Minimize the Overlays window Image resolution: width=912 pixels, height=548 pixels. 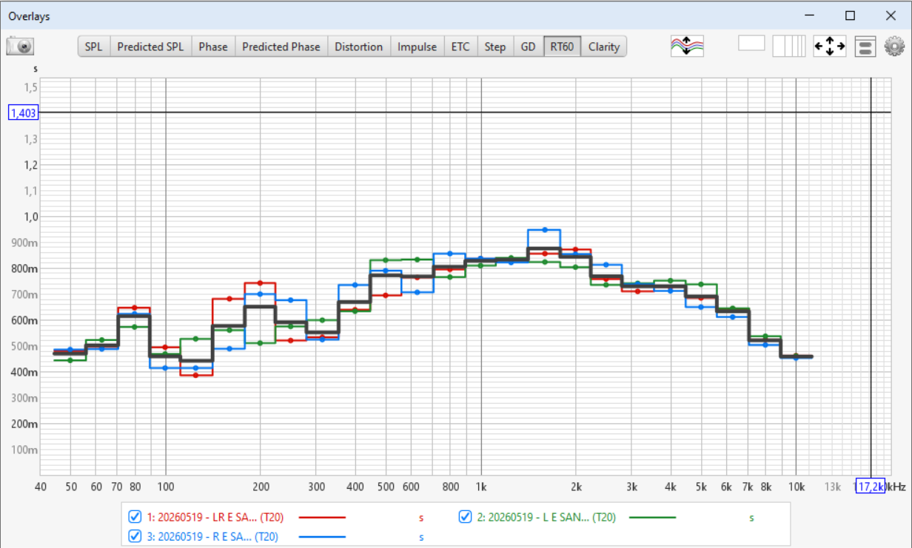pos(811,16)
